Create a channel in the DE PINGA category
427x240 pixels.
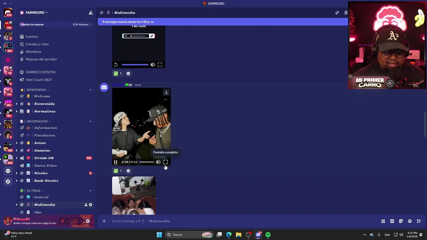click(x=90, y=191)
